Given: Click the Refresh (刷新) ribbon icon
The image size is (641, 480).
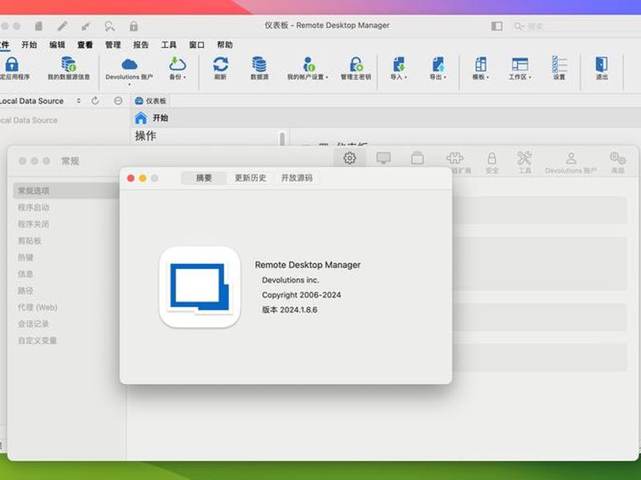Looking at the screenshot, I should pos(220,65).
